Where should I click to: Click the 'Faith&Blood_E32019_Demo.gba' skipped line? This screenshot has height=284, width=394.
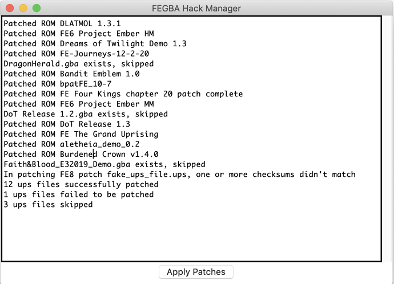pyautogui.click(x=104, y=164)
